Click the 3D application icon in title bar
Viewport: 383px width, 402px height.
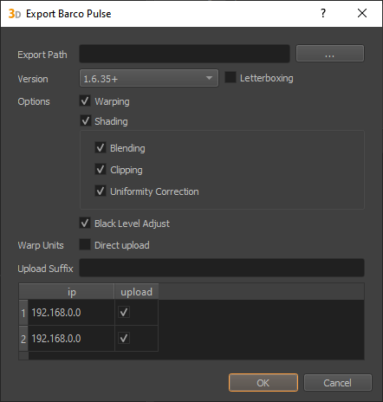[x=15, y=14]
